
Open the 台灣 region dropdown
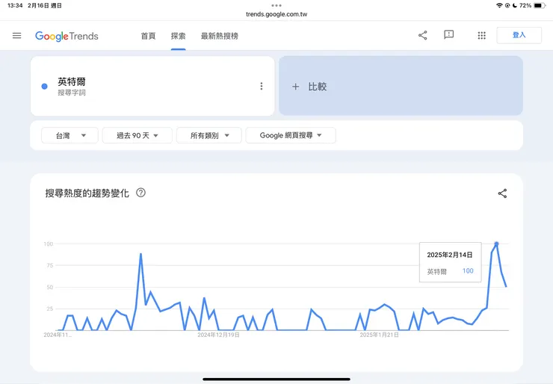[x=69, y=135]
